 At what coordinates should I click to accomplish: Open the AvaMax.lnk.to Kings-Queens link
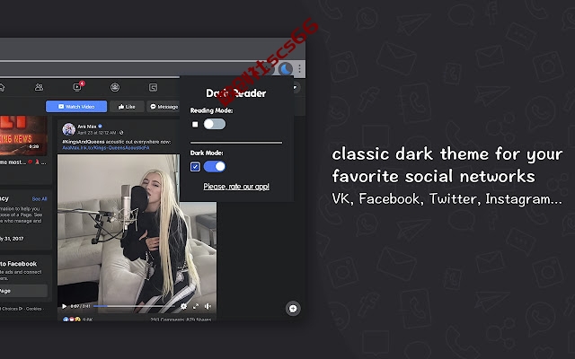[x=106, y=147]
